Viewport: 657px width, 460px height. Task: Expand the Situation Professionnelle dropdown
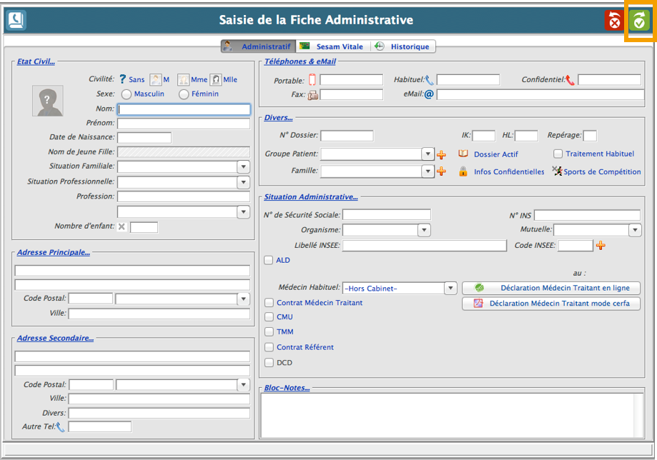pos(244,182)
